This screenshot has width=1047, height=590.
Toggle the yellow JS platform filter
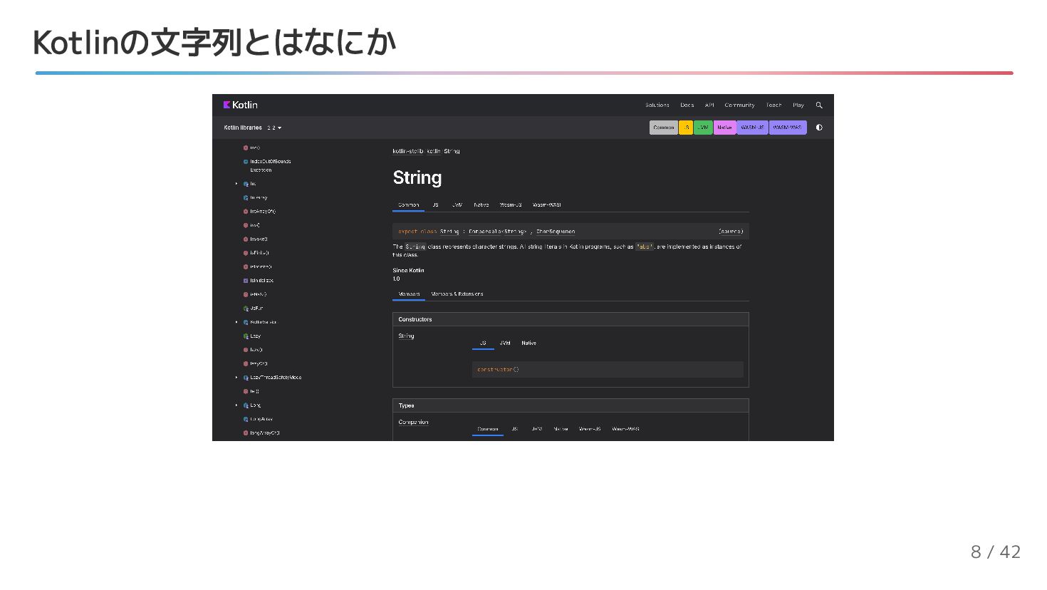686,128
